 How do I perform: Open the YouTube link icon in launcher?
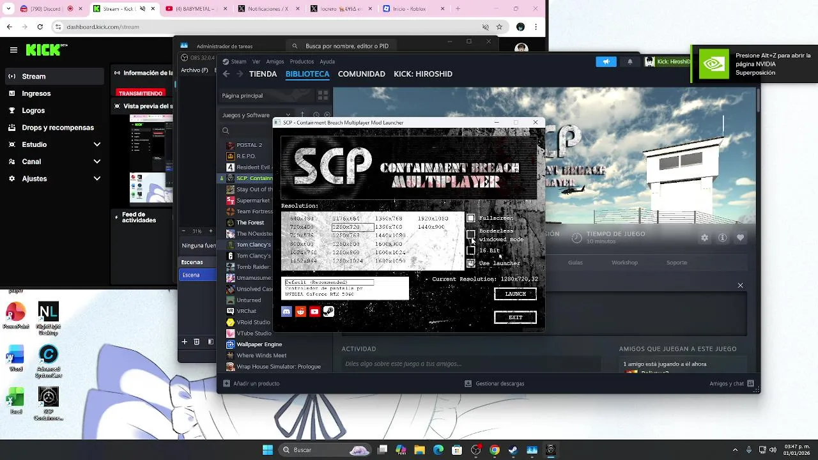pos(314,312)
